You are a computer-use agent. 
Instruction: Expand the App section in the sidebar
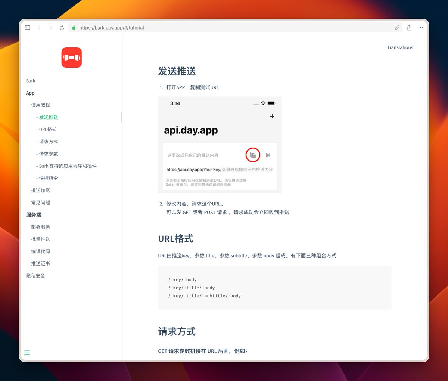click(x=30, y=93)
